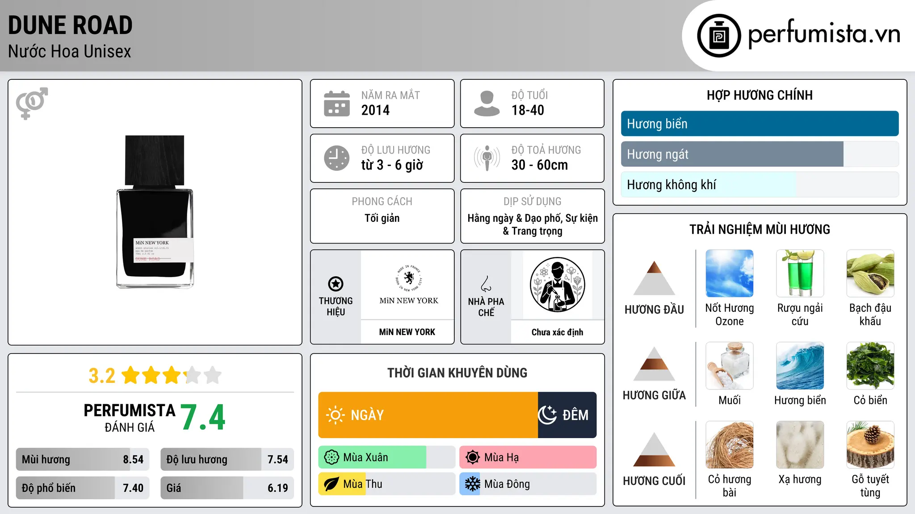Click the perfumista.vn site name

tap(824, 34)
